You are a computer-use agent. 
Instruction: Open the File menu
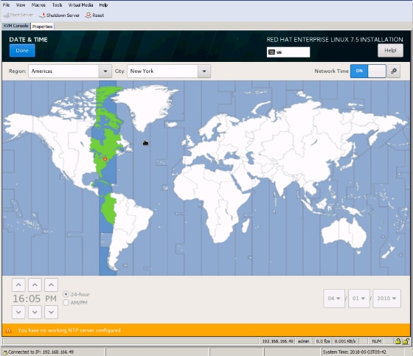pos(6,4)
